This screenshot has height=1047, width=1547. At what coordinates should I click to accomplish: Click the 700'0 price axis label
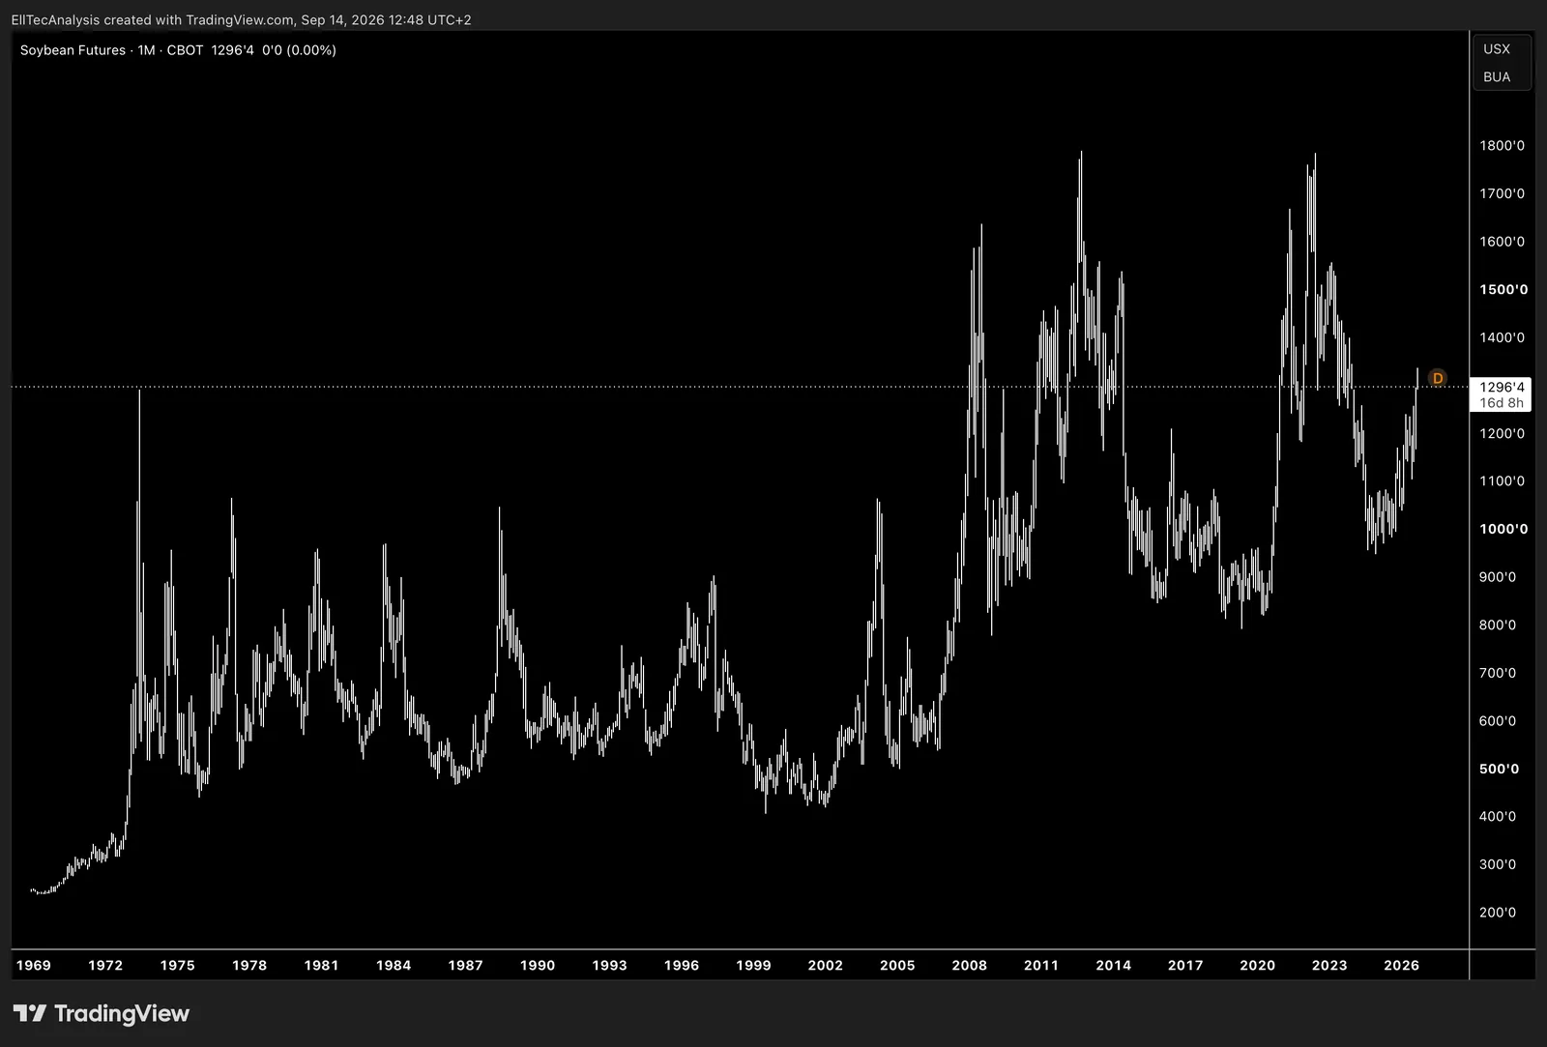(1498, 673)
